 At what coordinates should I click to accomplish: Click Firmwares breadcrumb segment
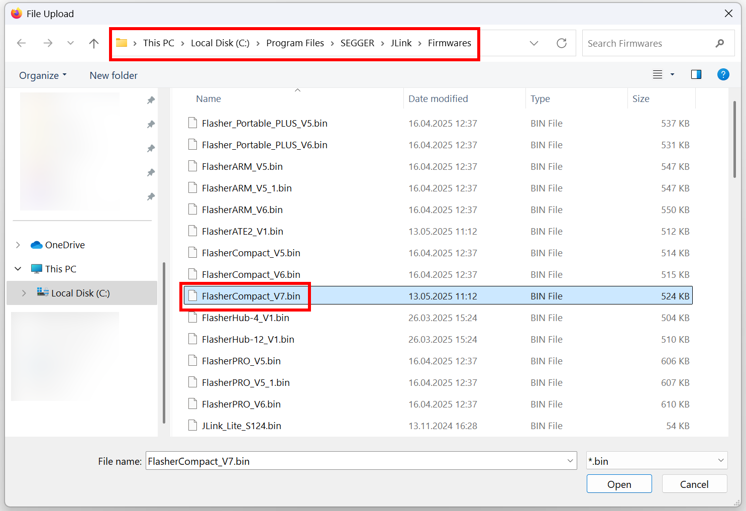(450, 43)
